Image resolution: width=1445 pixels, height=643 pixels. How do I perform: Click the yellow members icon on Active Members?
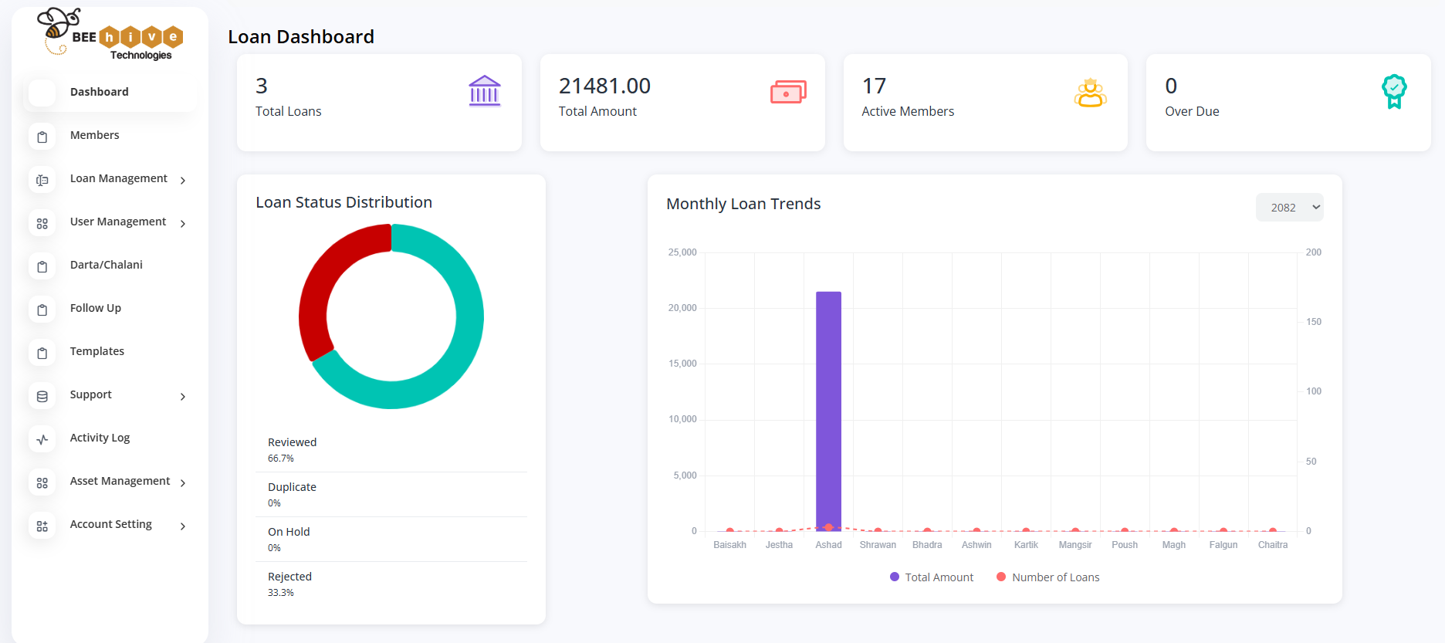pos(1090,93)
